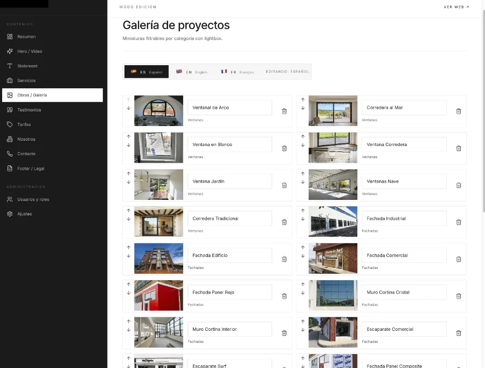The width and height of the screenshot is (485, 368).
Task: Switch to the ES Español language tab
Action: pos(147,72)
